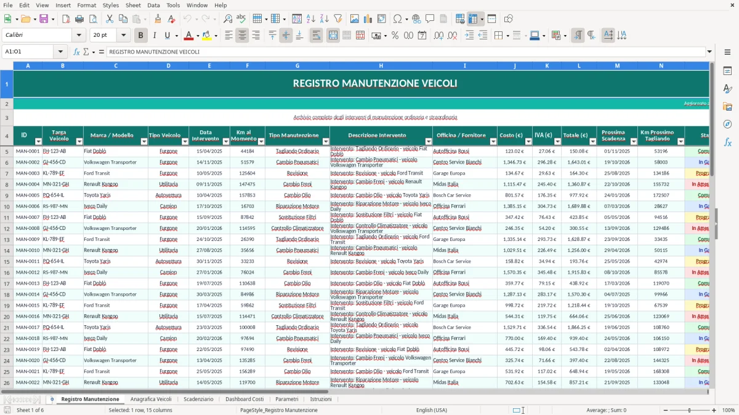739x415 pixels.
Task: Insert Hyperlink globe icon
Action: 416,19
